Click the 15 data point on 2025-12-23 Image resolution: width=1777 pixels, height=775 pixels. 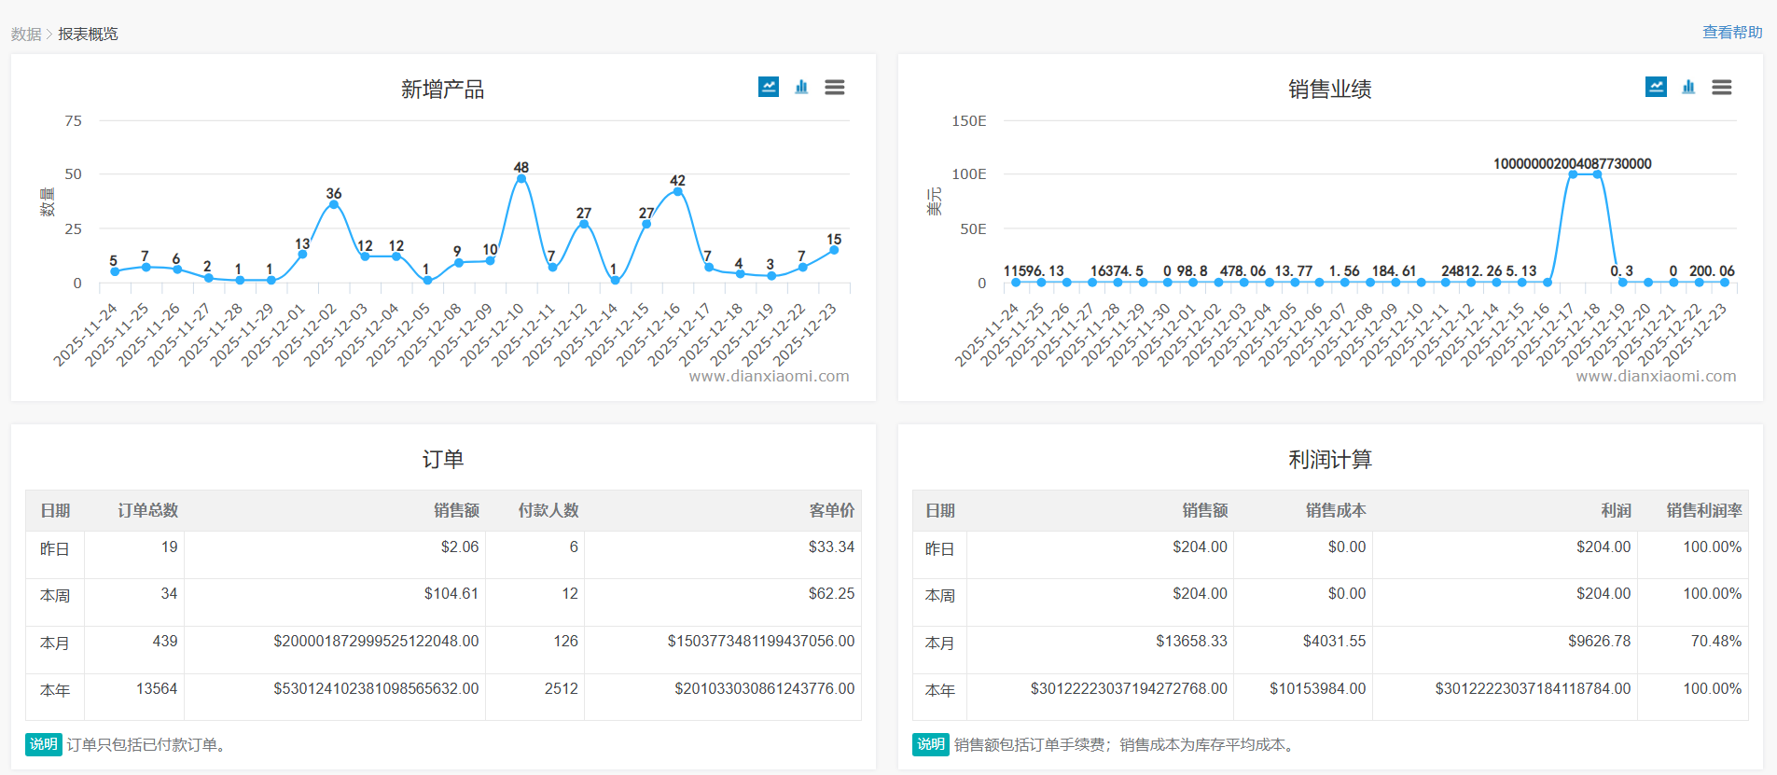pyautogui.click(x=834, y=250)
